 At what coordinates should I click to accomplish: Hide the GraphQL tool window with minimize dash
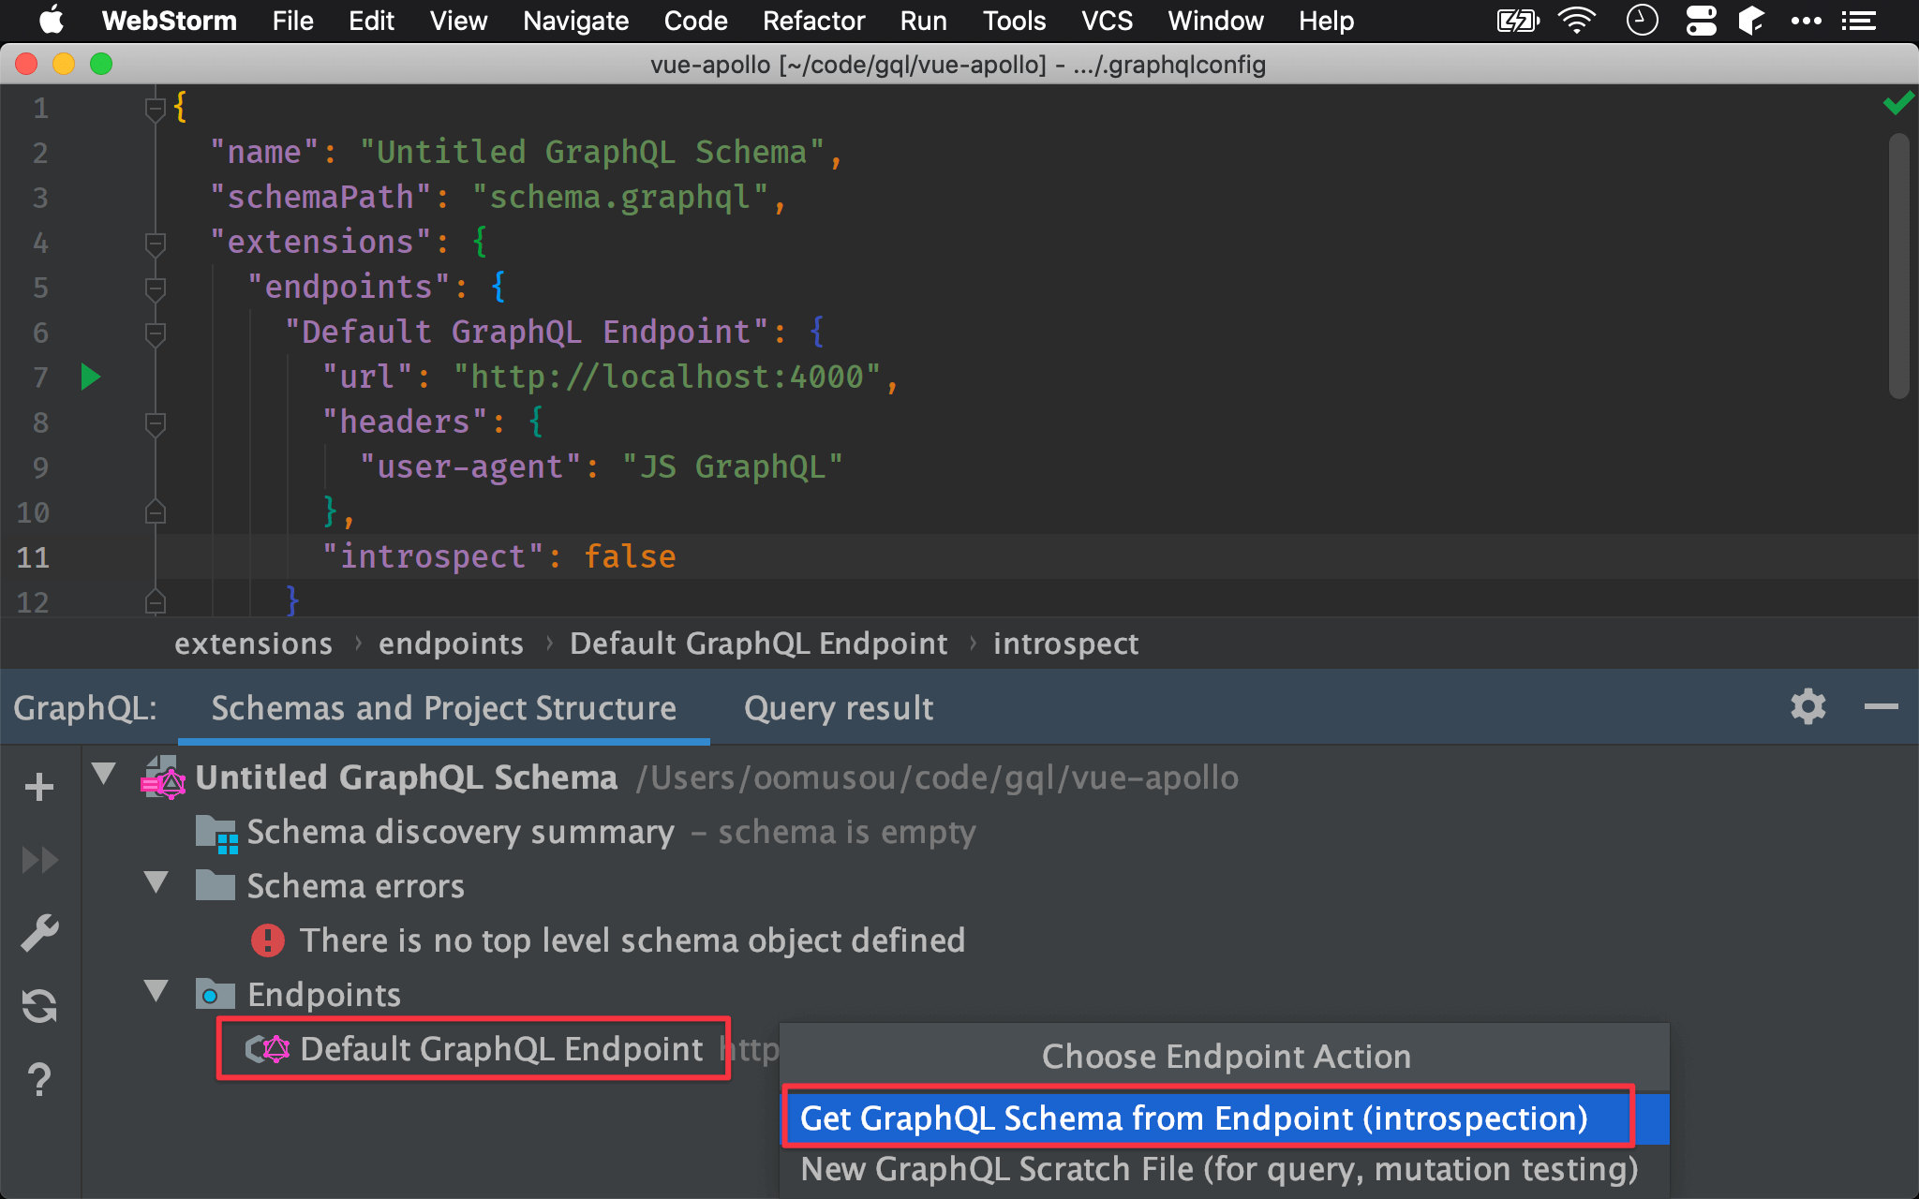[x=1882, y=707]
